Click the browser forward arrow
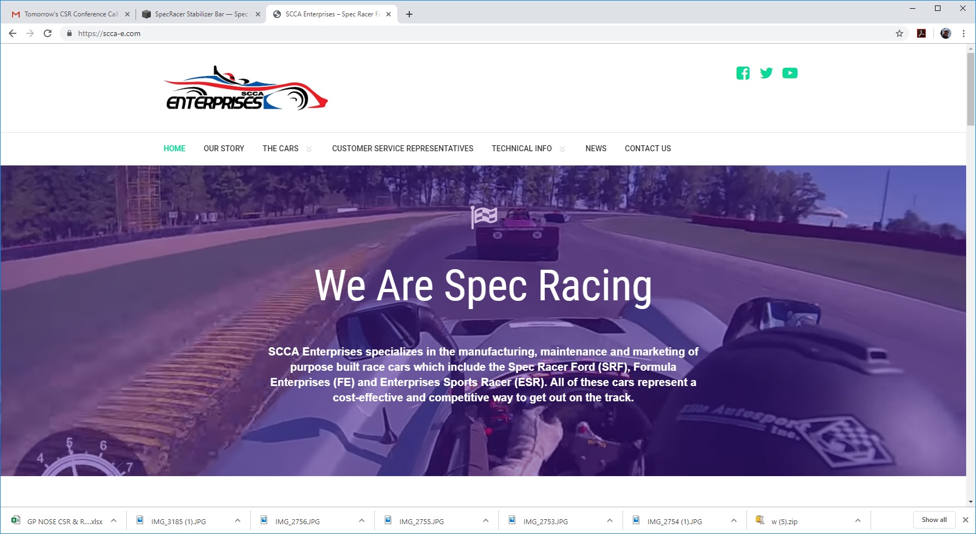This screenshot has height=534, width=976. [x=30, y=33]
